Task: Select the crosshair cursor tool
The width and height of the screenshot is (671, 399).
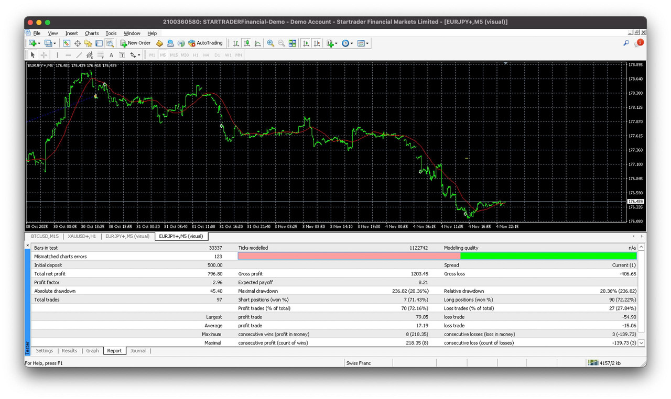Action: pos(44,54)
